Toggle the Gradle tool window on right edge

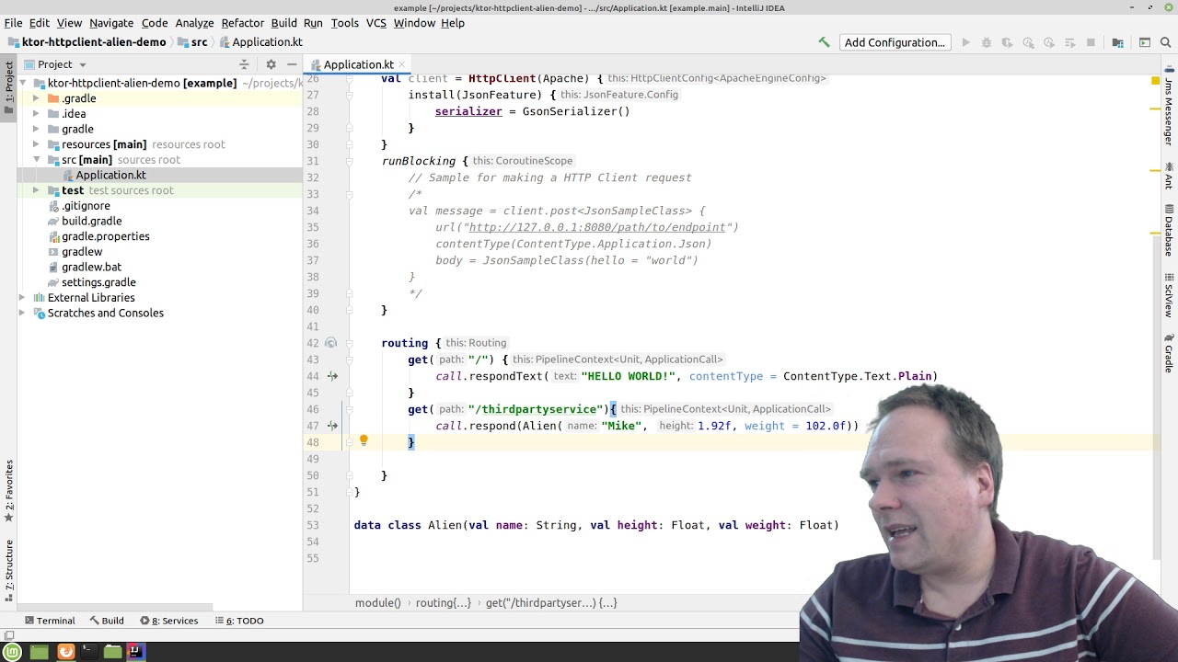point(1169,352)
